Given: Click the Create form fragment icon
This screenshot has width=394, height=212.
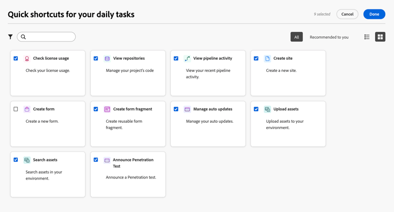Looking at the screenshot, I should coord(107,109).
